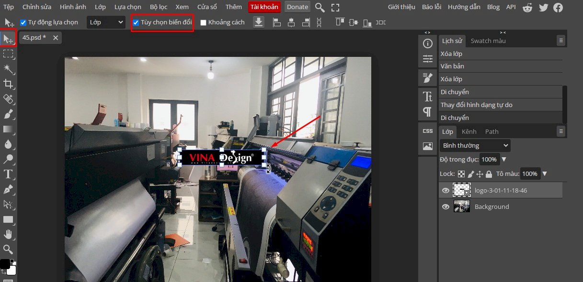Switch to the Kênh tab
Image resolution: width=583 pixels, height=282 pixels.
[469, 131]
